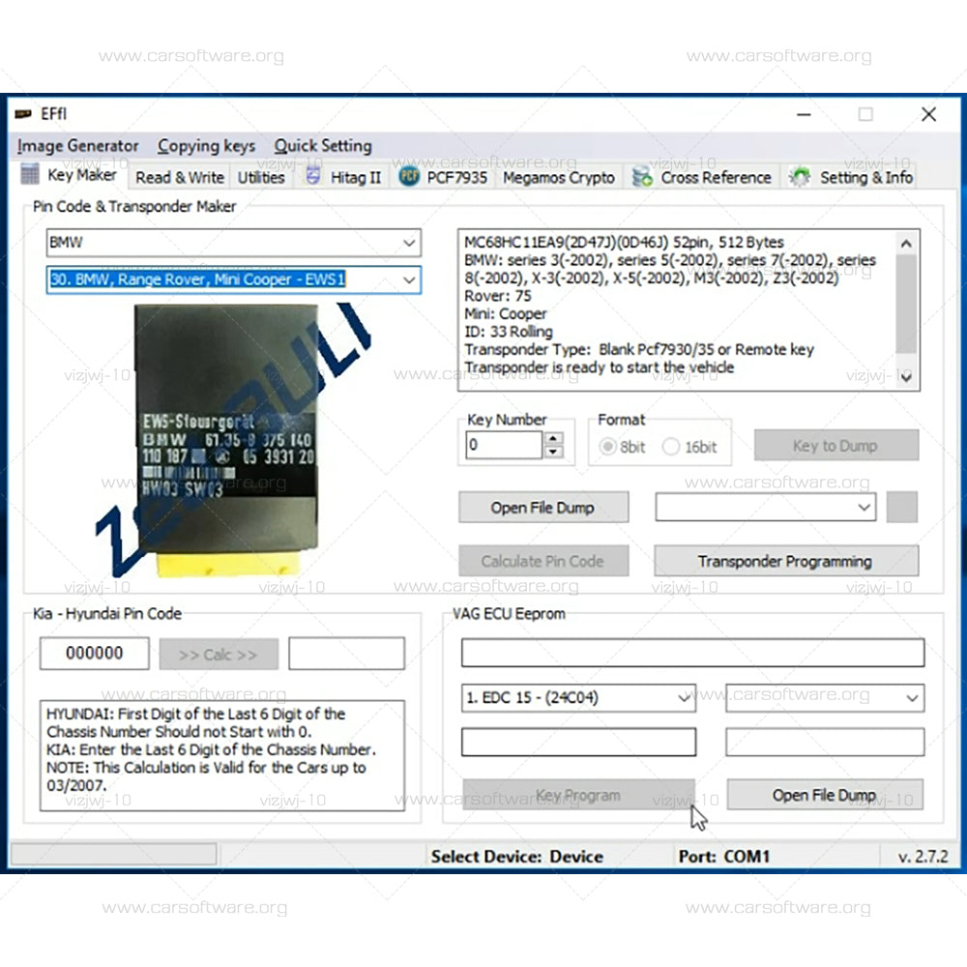Screen dimensions: 967x967
Task: Click the Hitag II Philips icon
Action: [313, 176]
